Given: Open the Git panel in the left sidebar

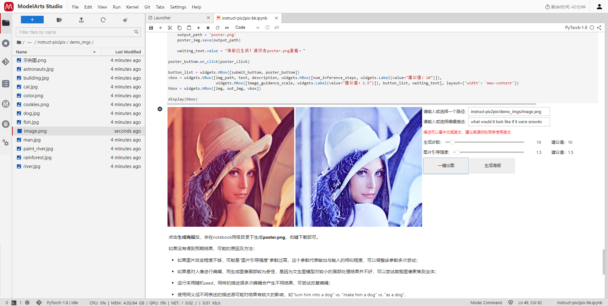Looking at the screenshot, I should [x=6, y=62].
